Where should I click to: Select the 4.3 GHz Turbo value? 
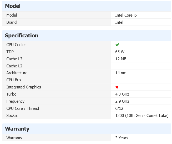pos(122,94)
